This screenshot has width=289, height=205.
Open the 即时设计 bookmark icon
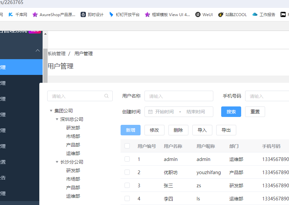click(83, 14)
